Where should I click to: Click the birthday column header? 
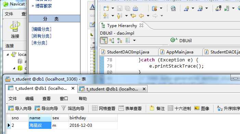pos(93,118)
